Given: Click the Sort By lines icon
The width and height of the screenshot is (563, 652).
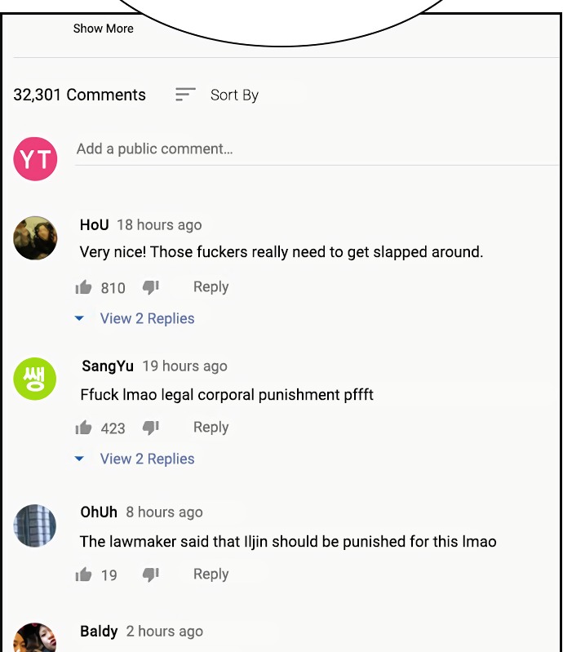Looking at the screenshot, I should [185, 95].
